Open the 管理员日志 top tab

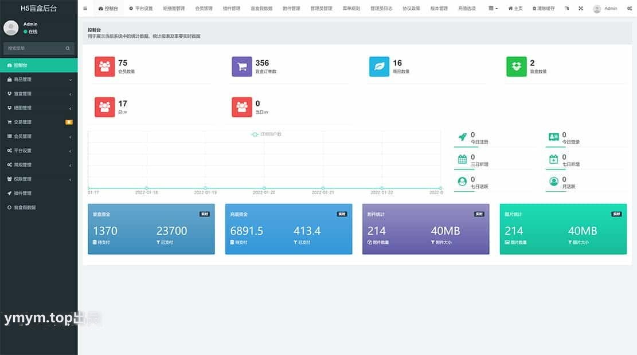tap(381, 8)
